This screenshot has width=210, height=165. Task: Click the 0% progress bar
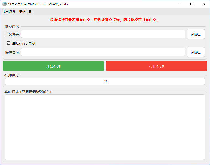tap(105, 81)
